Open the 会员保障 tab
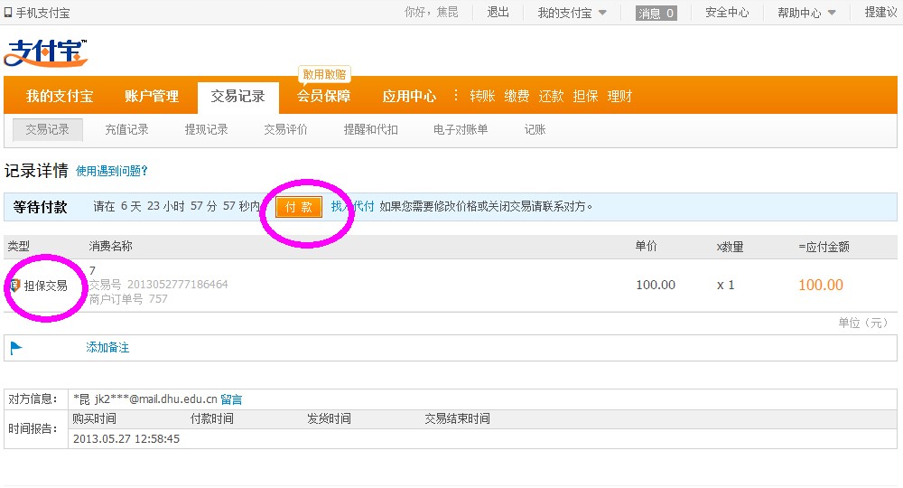Image resolution: width=903 pixels, height=488 pixels. (323, 96)
